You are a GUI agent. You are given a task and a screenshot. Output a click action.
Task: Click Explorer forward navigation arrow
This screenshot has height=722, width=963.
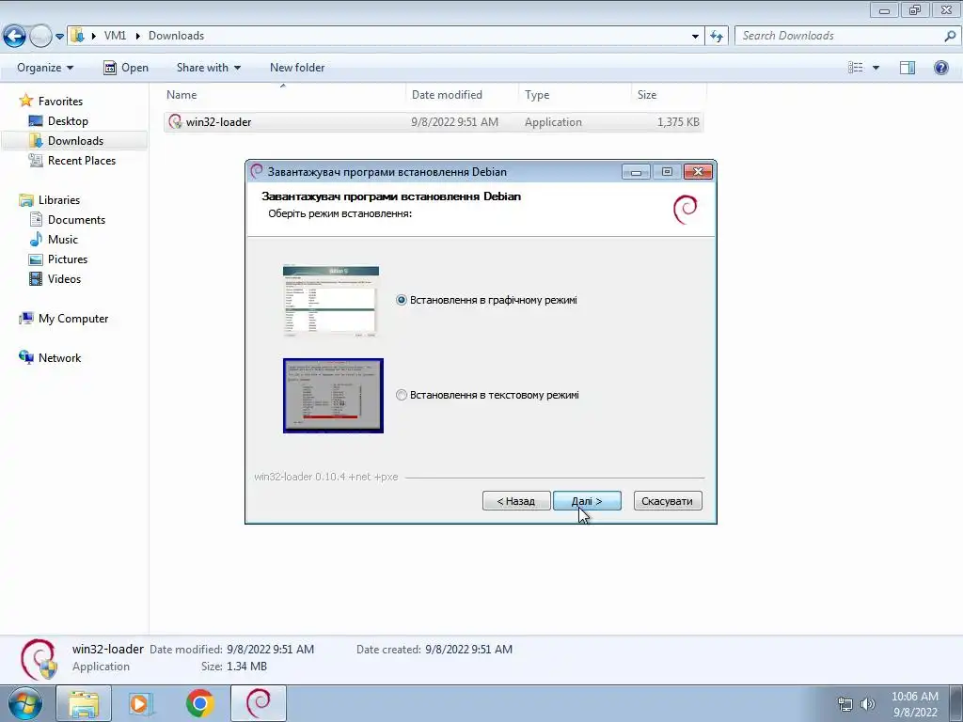click(40, 37)
